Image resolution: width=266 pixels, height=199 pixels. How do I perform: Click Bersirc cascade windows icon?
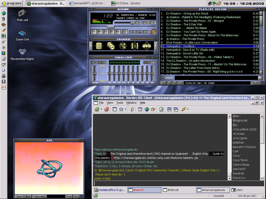176,109
